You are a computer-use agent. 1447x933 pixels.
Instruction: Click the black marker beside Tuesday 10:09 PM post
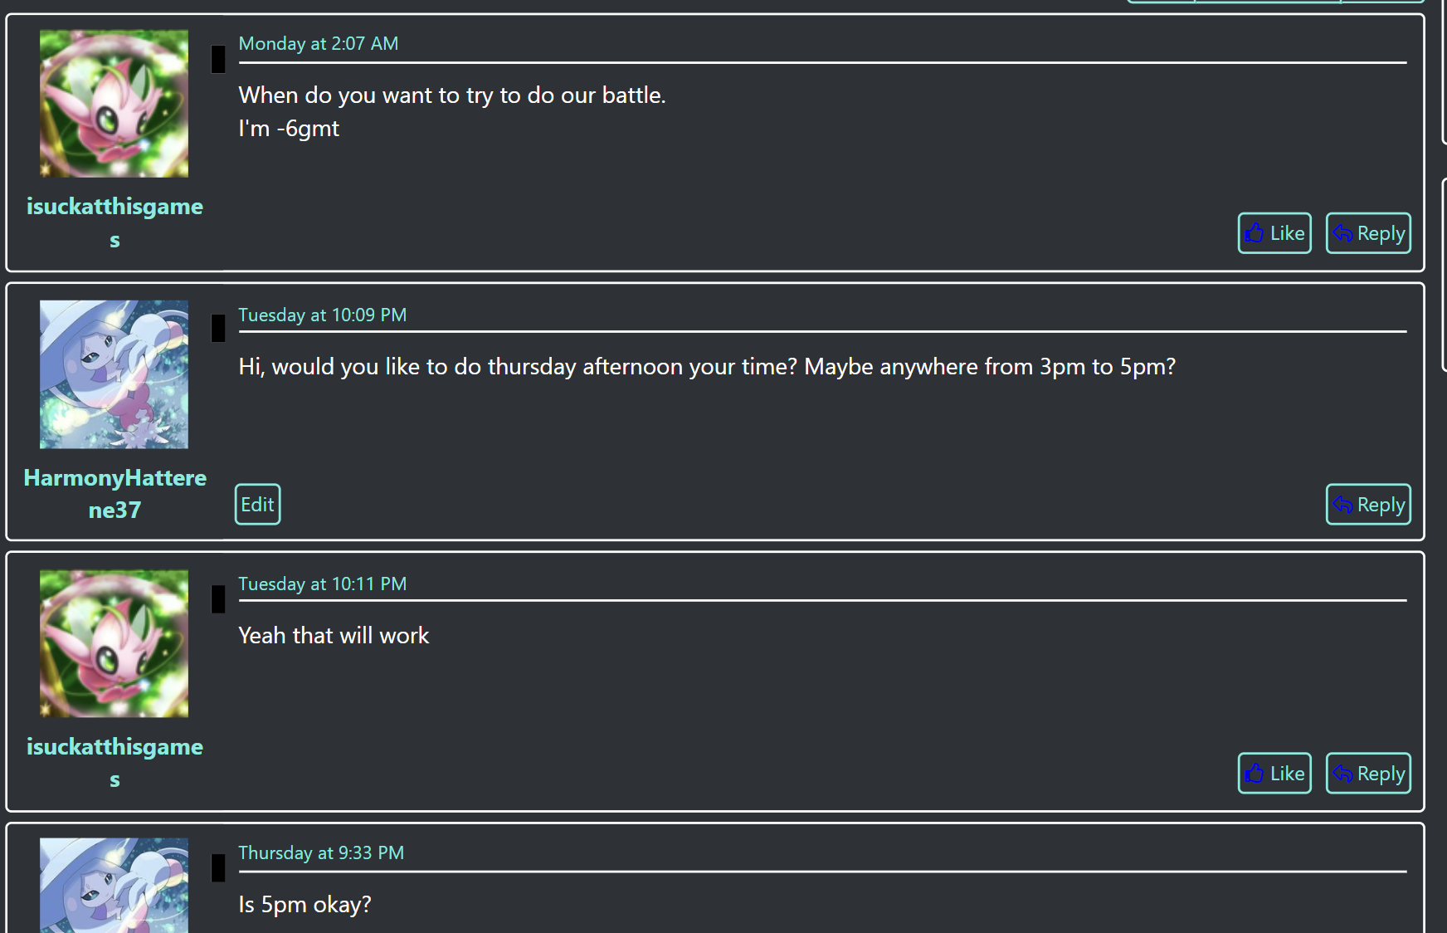[218, 328]
